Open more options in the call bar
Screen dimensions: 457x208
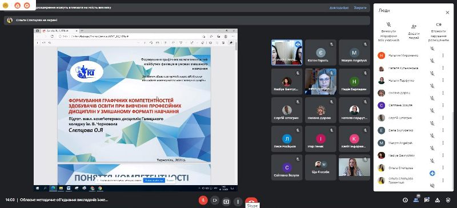click(238, 202)
